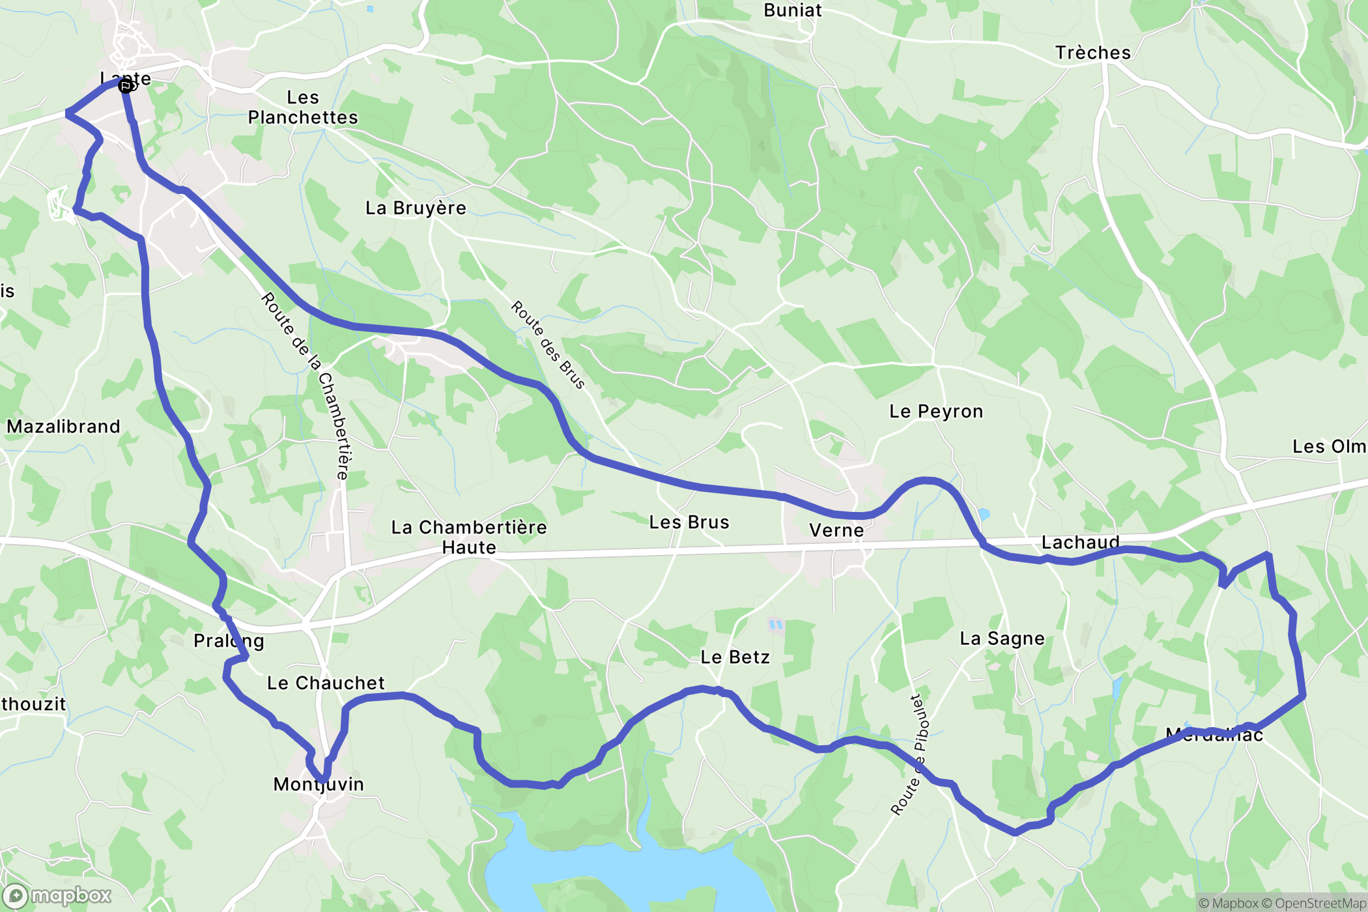Click the white outline landmark near Lapte

pos(59,204)
